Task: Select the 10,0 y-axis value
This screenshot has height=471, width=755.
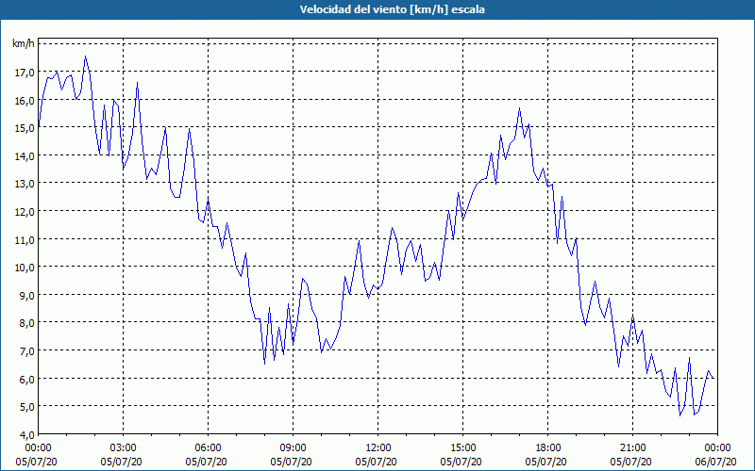Action: point(25,268)
